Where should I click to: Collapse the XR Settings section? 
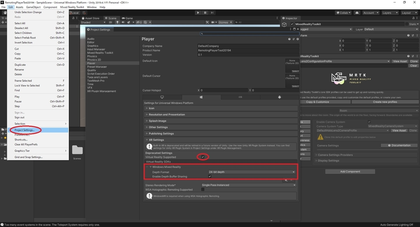pyautogui.click(x=220, y=140)
